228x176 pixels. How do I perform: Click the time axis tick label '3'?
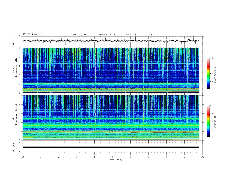[x=77, y=157]
